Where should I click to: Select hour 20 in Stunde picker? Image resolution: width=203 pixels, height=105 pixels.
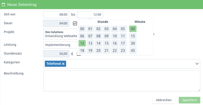[98, 51]
